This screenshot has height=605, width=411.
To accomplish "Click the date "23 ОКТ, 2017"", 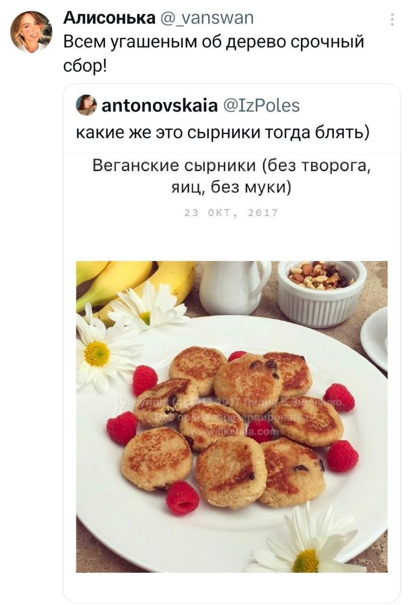I will (x=231, y=212).
